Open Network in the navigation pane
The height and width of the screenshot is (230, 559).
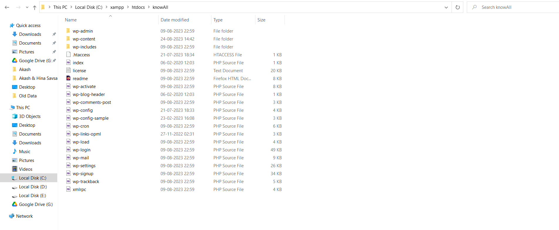(x=24, y=216)
